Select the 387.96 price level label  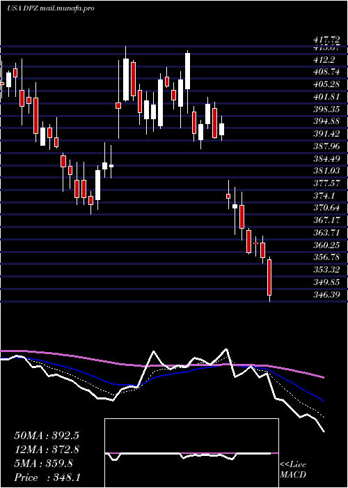click(326, 146)
